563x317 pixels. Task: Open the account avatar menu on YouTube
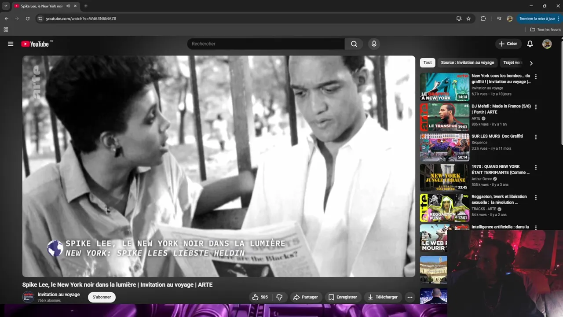tap(547, 44)
